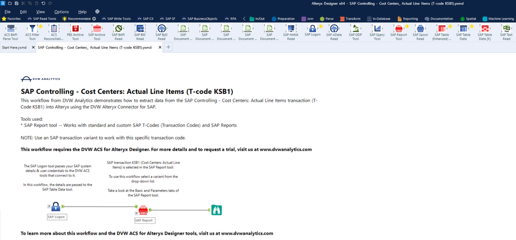Add a new workflow tab

click(168, 47)
